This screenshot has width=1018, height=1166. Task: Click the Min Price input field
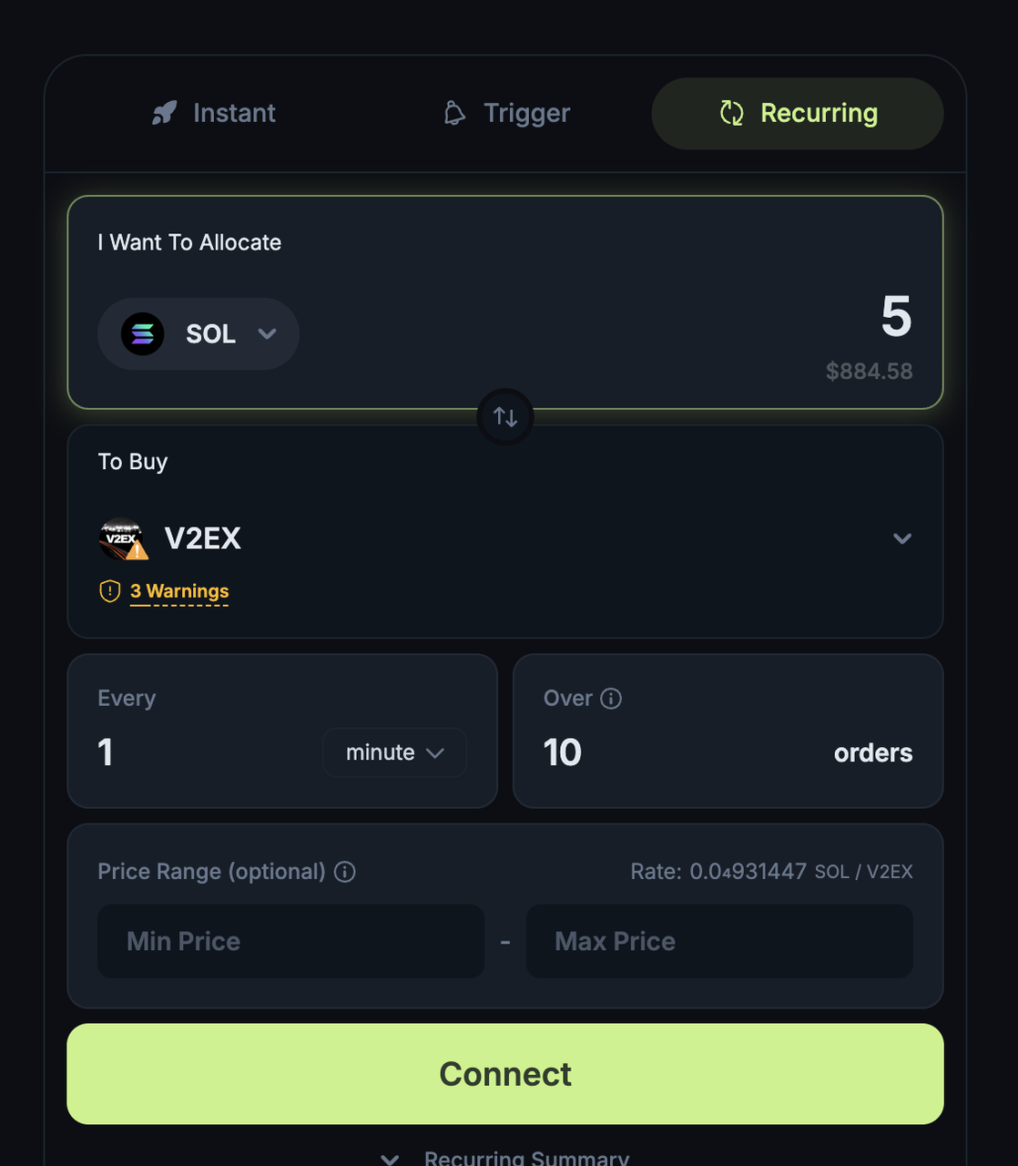(x=290, y=941)
